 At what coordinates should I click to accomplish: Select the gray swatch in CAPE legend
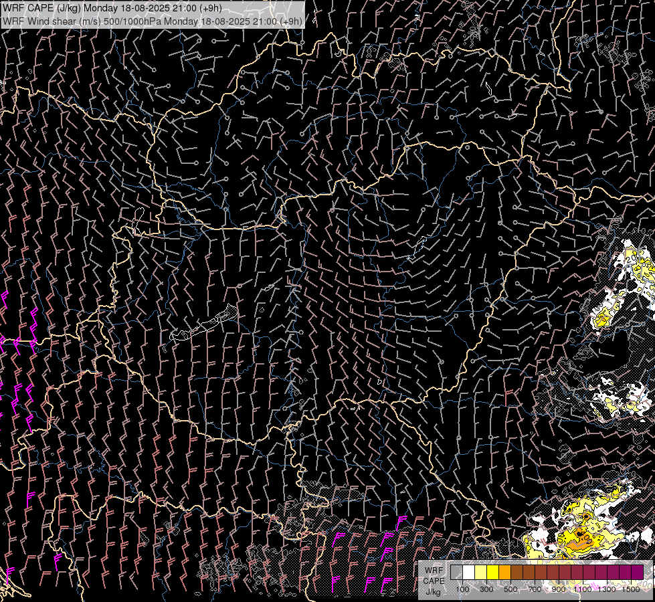click(456, 572)
